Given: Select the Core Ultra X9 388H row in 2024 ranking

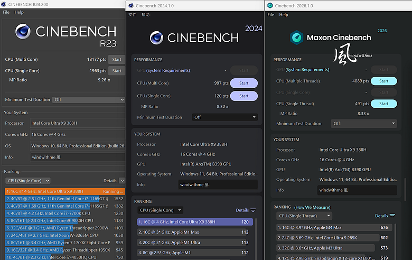Looking at the screenshot, I should point(195,222).
